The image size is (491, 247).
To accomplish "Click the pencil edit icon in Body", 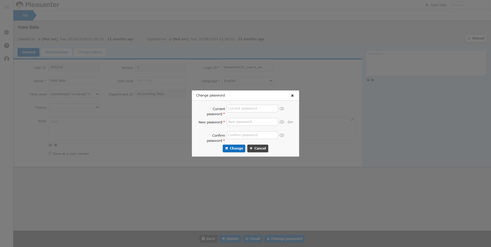I will (352, 120).
